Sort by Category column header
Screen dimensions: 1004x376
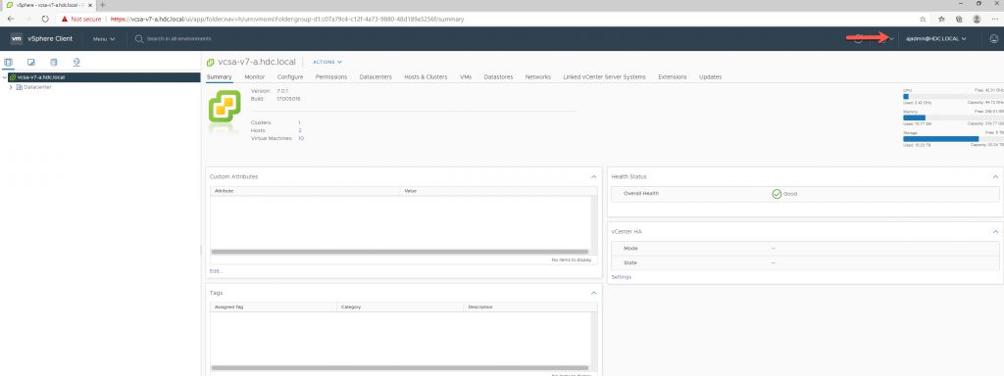tap(400, 306)
